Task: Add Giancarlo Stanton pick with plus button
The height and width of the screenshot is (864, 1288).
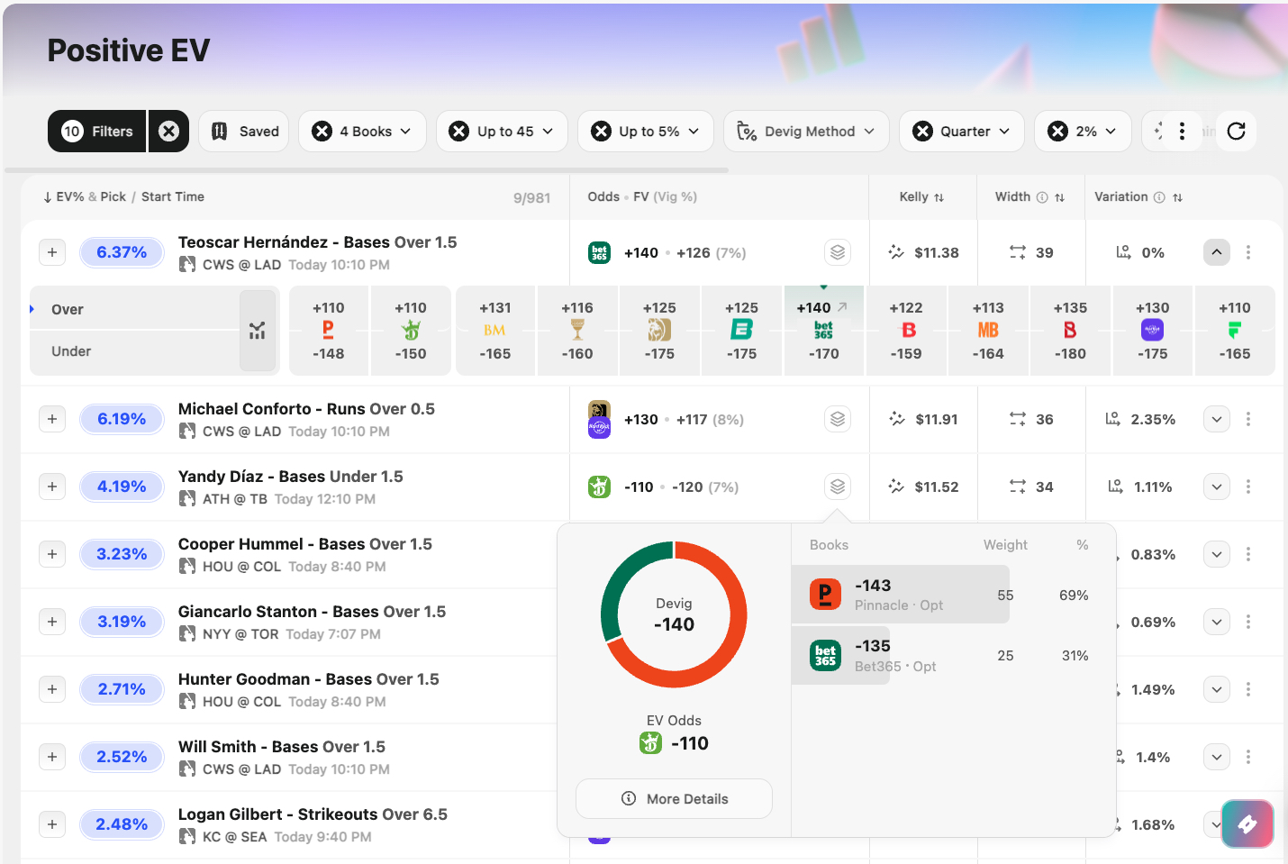Action: (52, 622)
